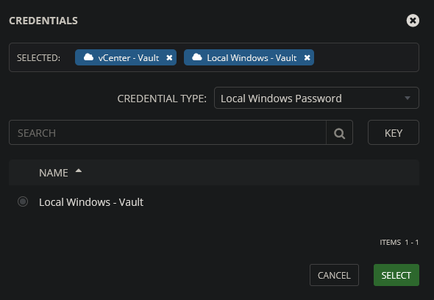Click the KEY button

pyautogui.click(x=394, y=132)
